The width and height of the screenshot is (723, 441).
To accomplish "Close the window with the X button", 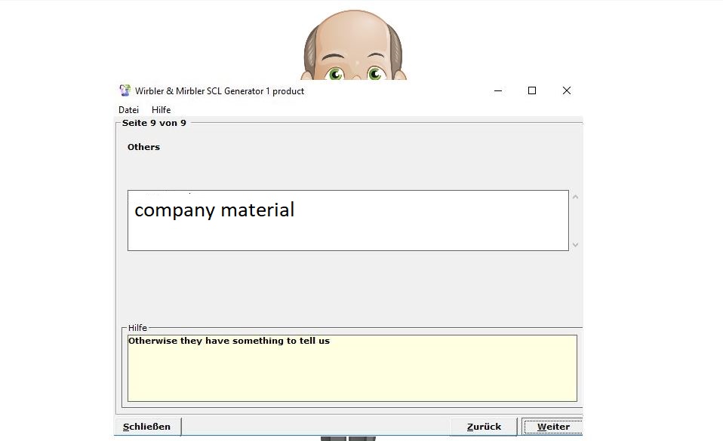I will [x=567, y=90].
